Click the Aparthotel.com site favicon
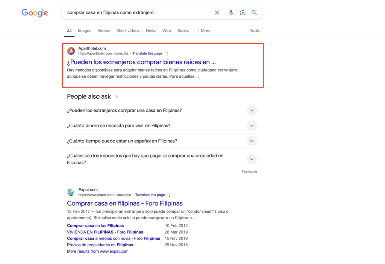The height and width of the screenshot is (264, 385). (x=71, y=51)
